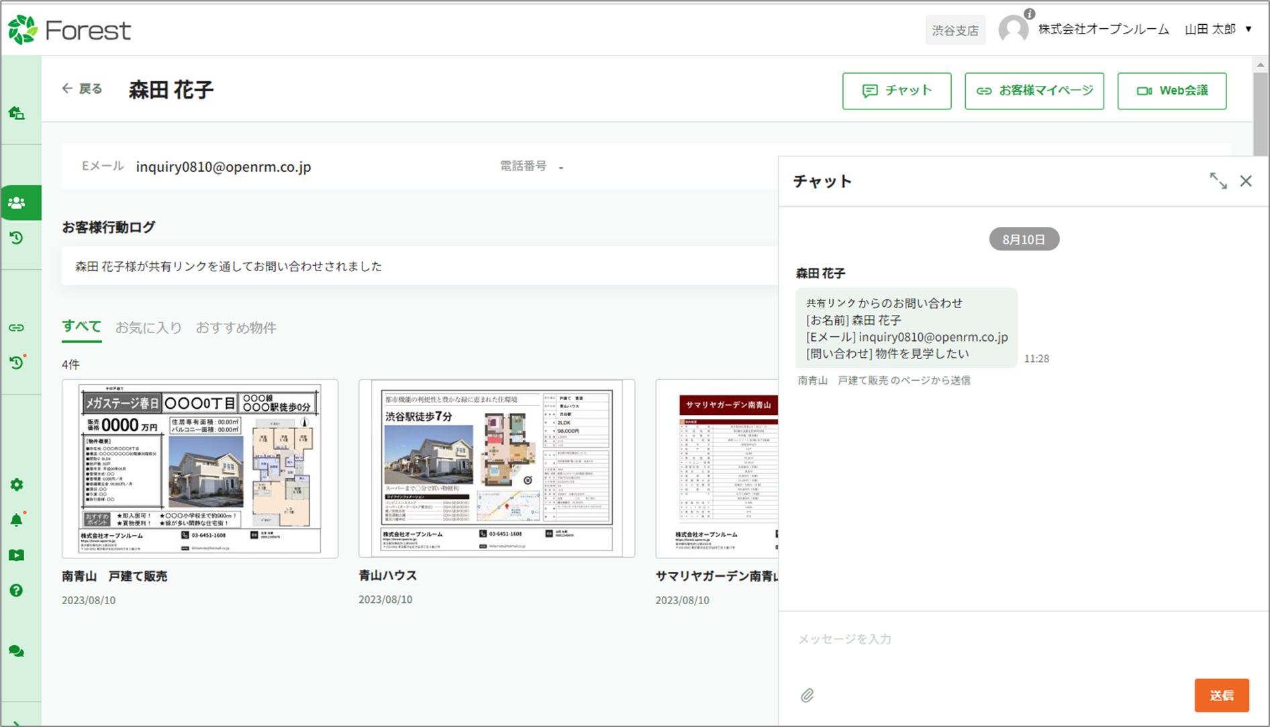The width and height of the screenshot is (1270, 727).
Task: Click the attachment paperclip icon
Action: (807, 695)
